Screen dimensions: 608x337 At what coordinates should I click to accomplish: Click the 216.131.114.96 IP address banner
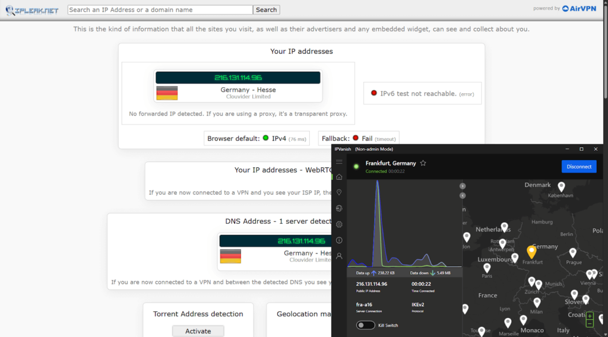(237, 78)
